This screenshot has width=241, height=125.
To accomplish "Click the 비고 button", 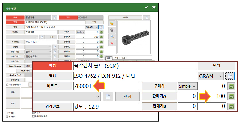I will click(x=13, y=92).
